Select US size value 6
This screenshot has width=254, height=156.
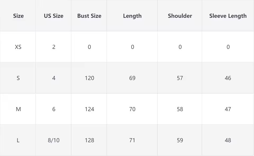click(x=54, y=109)
